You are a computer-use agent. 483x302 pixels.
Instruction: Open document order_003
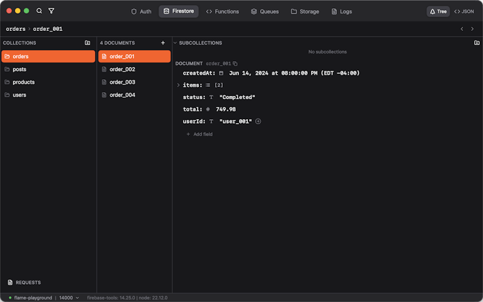coord(122,82)
